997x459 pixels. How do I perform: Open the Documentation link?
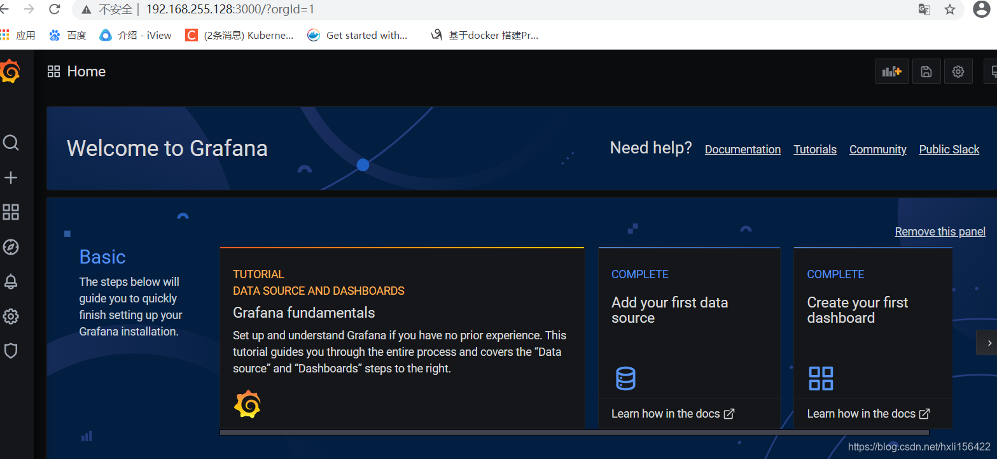pyautogui.click(x=743, y=150)
